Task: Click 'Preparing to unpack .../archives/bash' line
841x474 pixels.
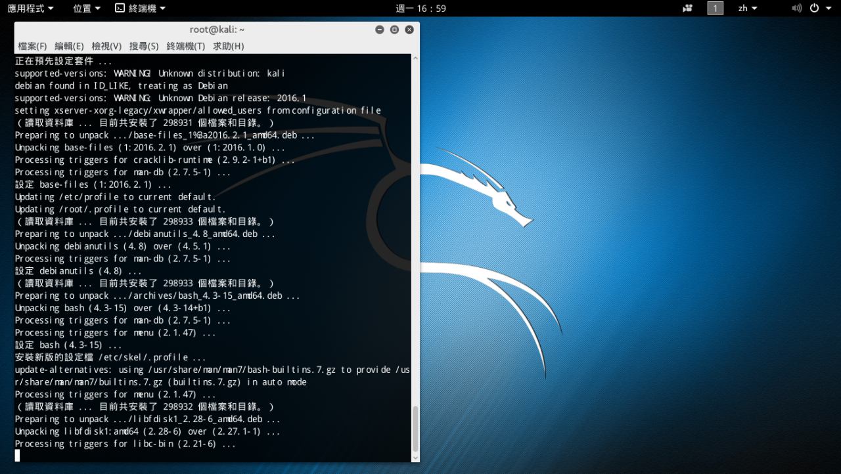Action: click(x=158, y=295)
